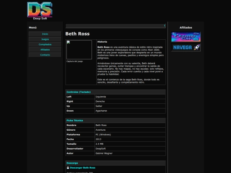Click the Descargar Beth Ross link
The height and width of the screenshot is (173, 231).
(83, 168)
